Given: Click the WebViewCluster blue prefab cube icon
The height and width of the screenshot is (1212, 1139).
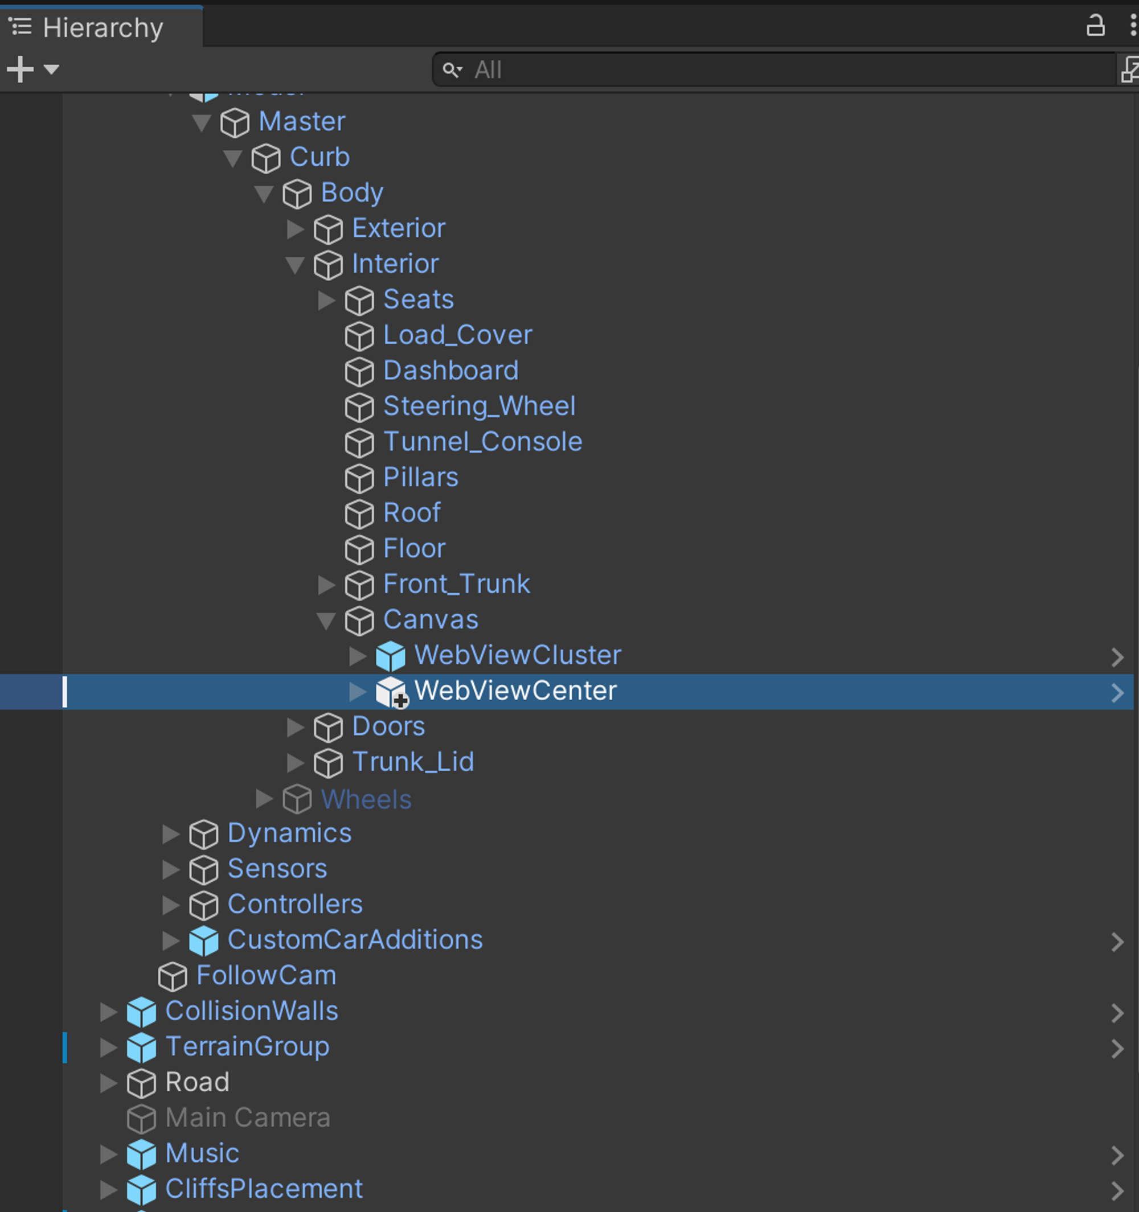Looking at the screenshot, I should tap(390, 656).
